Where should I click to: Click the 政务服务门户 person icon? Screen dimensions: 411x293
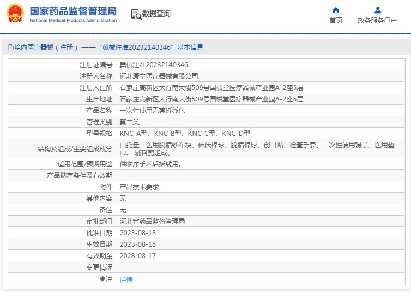pos(378,10)
